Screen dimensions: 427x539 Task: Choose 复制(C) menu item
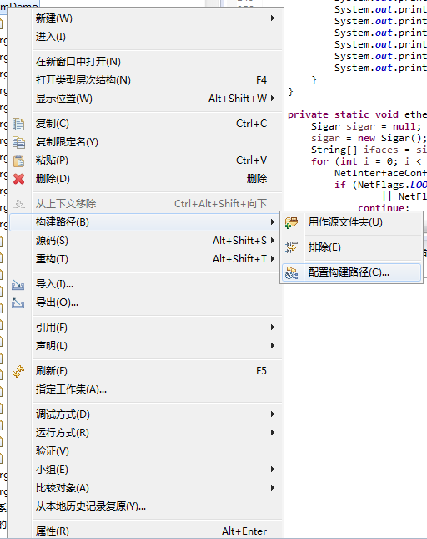coord(147,124)
